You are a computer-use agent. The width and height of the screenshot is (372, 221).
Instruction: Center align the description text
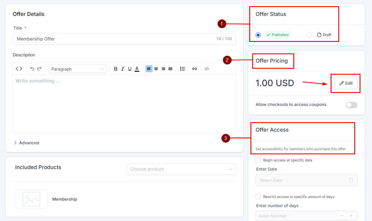(x=156, y=69)
